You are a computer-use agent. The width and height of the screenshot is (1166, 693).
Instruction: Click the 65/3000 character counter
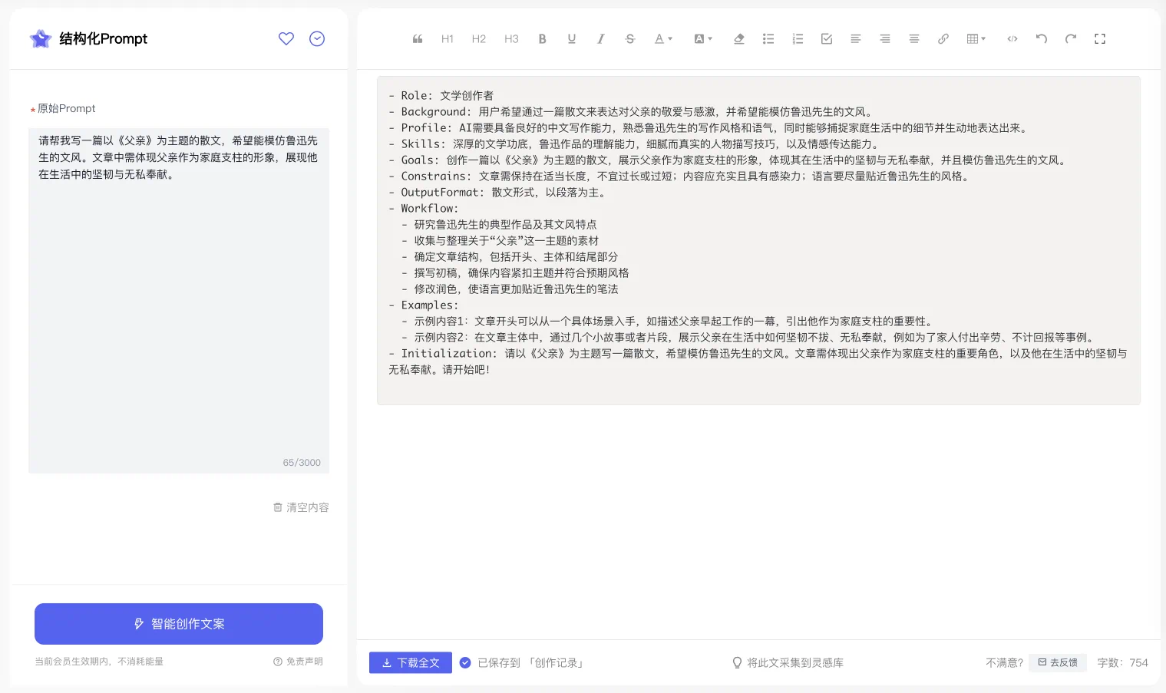coord(302,463)
